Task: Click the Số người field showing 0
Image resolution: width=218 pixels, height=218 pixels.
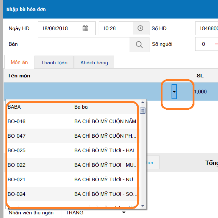Action: tap(207, 44)
